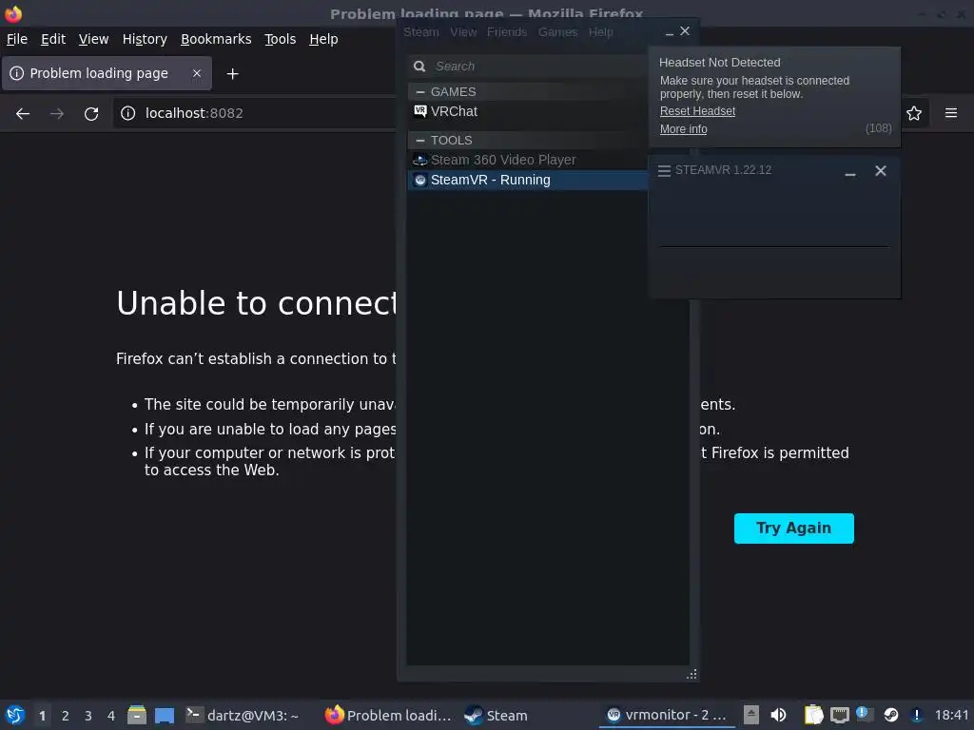Click the SteamVR tool icon
Screen dimensions: 974x730
pos(419,180)
